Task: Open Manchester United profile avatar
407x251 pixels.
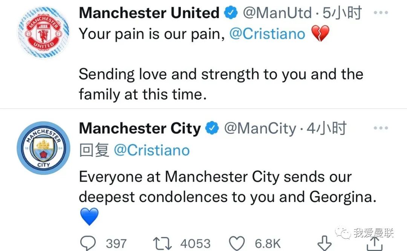Action: pyautogui.click(x=43, y=32)
